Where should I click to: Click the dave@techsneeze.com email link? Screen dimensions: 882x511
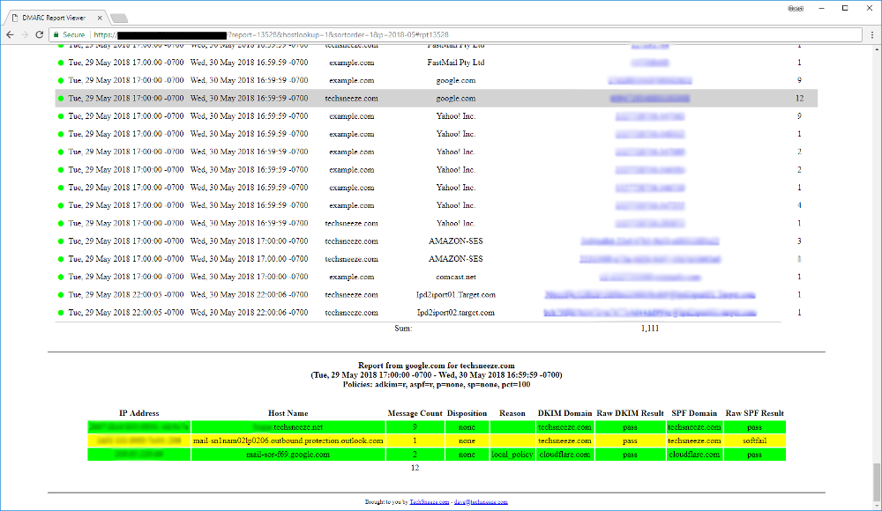481,502
